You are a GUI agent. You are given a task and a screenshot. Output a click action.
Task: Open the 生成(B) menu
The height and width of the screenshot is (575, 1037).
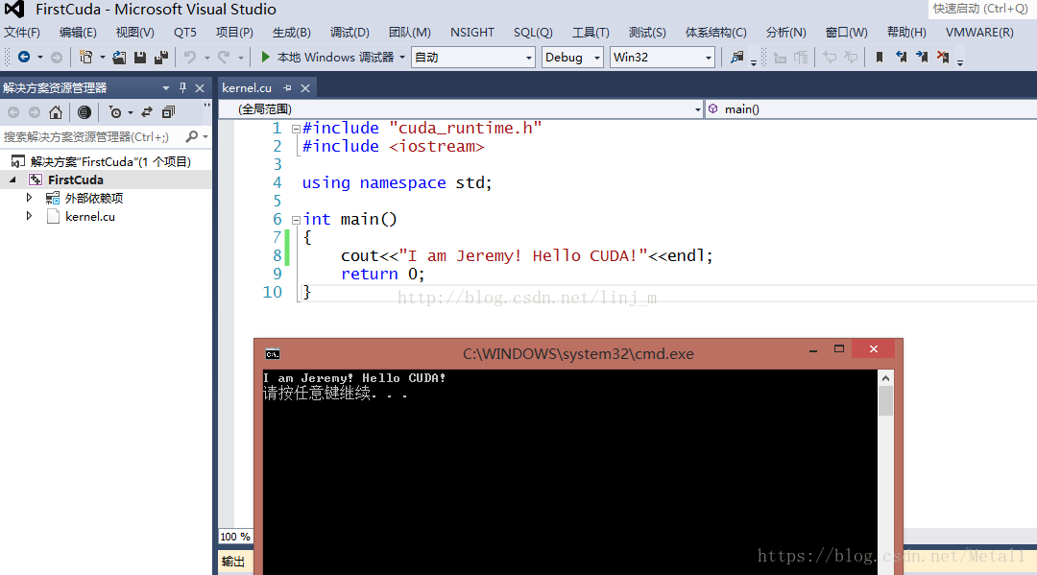[x=292, y=33]
